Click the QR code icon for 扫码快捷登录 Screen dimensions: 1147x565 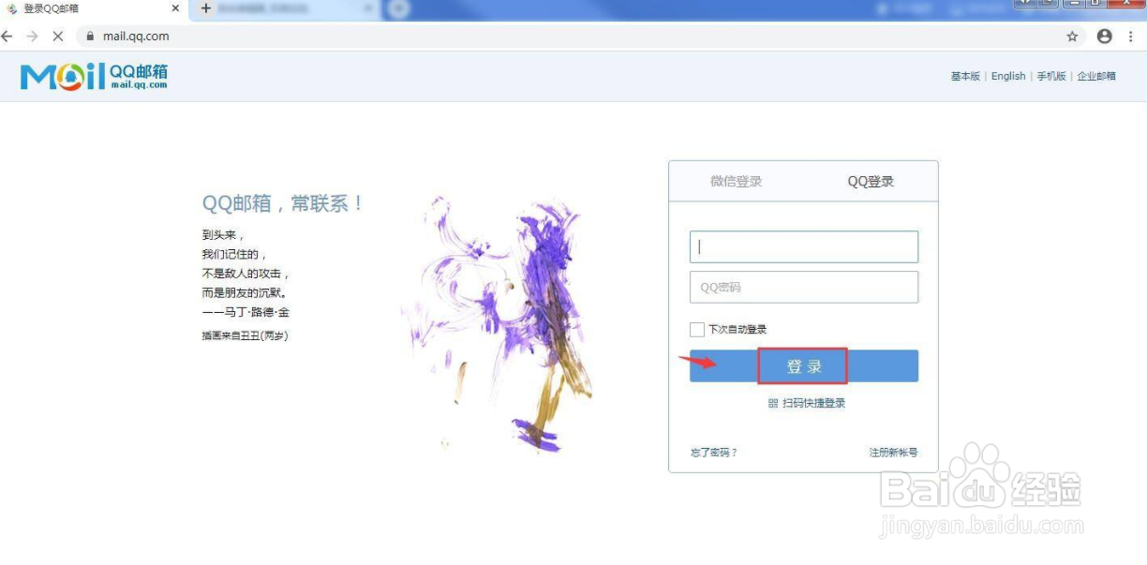773,404
